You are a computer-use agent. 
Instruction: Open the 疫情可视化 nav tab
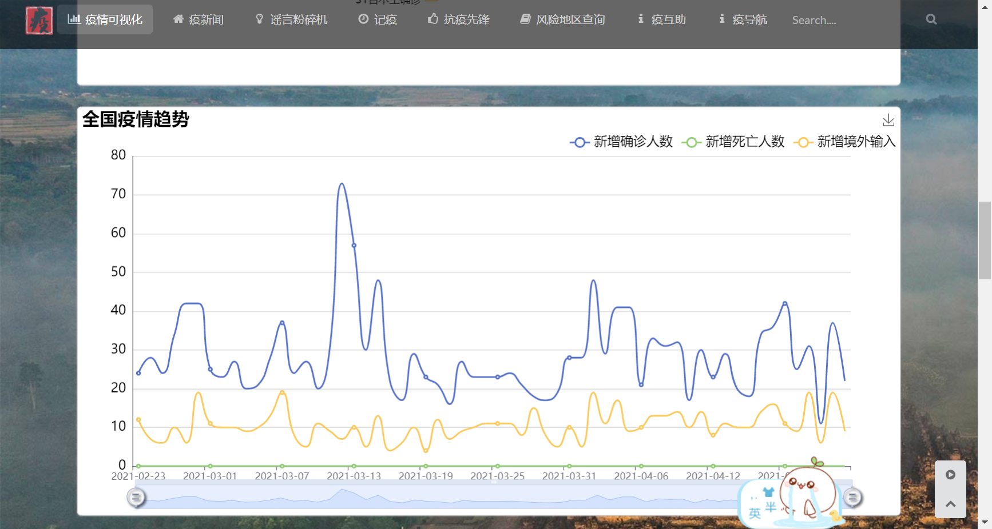pyautogui.click(x=105, y=19)
